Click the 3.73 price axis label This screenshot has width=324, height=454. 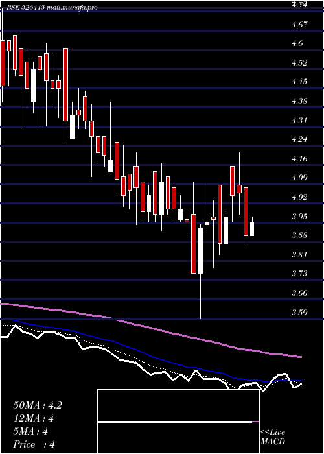coord(301,274)
